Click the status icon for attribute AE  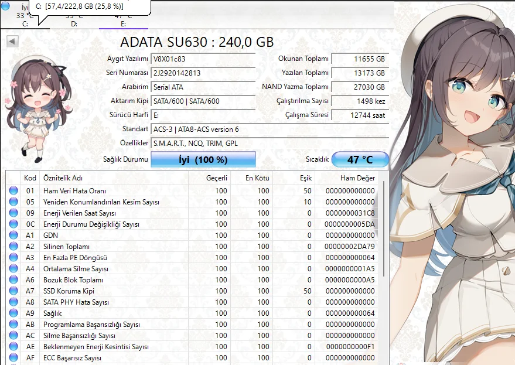(x=13, y=347)
